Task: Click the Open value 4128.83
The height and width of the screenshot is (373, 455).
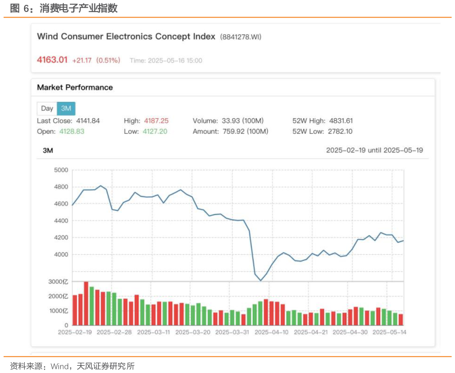Action: click(70, 131)
